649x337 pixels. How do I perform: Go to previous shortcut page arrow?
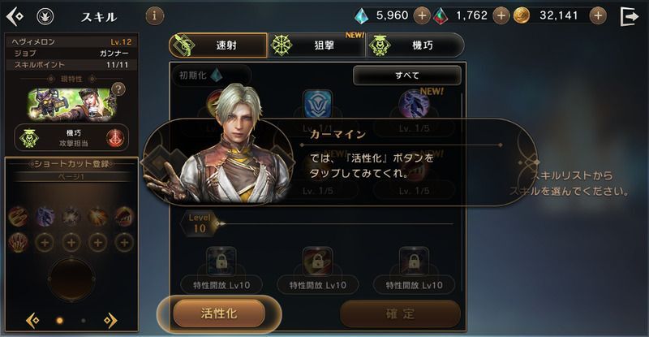click(x=32, y=321)
